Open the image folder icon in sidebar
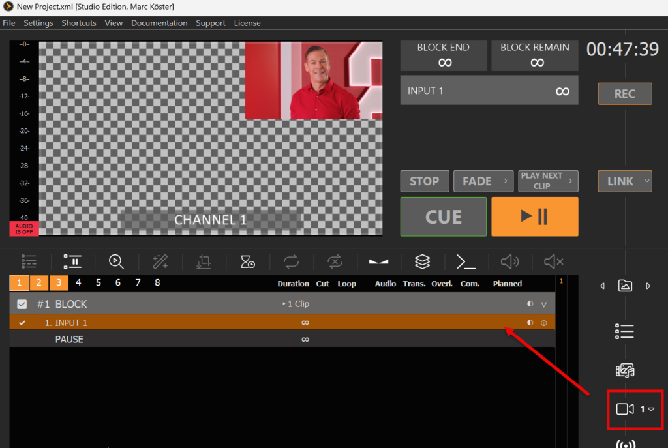 [625, 286]
